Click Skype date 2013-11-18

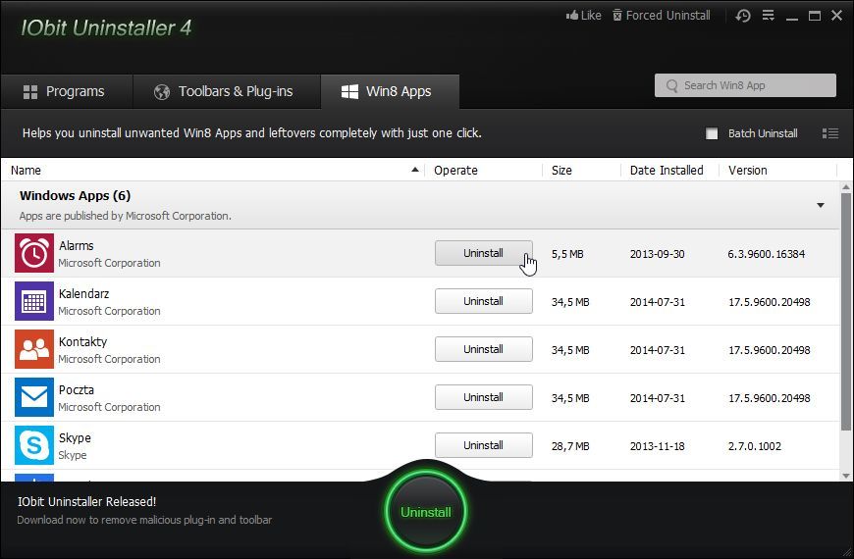tap(658, 446)
